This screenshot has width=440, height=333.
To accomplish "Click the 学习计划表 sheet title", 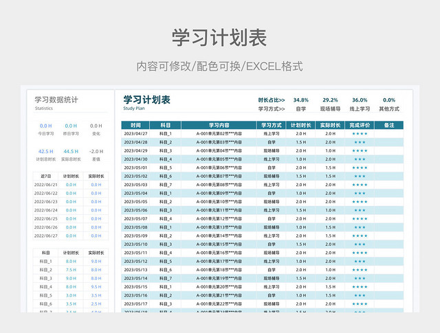I will [x=146, y=100].
